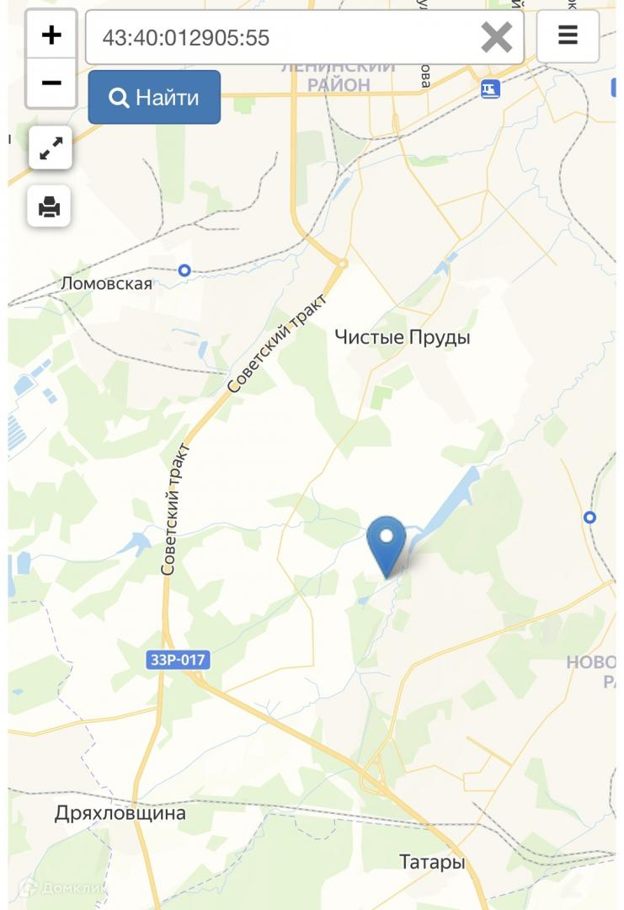The height and width of the screenshot is (910, 624).
Task: Click the Ломовская map label
Action: tap(107, 284)
